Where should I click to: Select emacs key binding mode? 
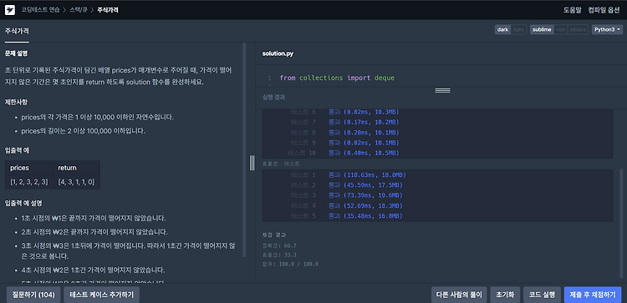[578, 29]
